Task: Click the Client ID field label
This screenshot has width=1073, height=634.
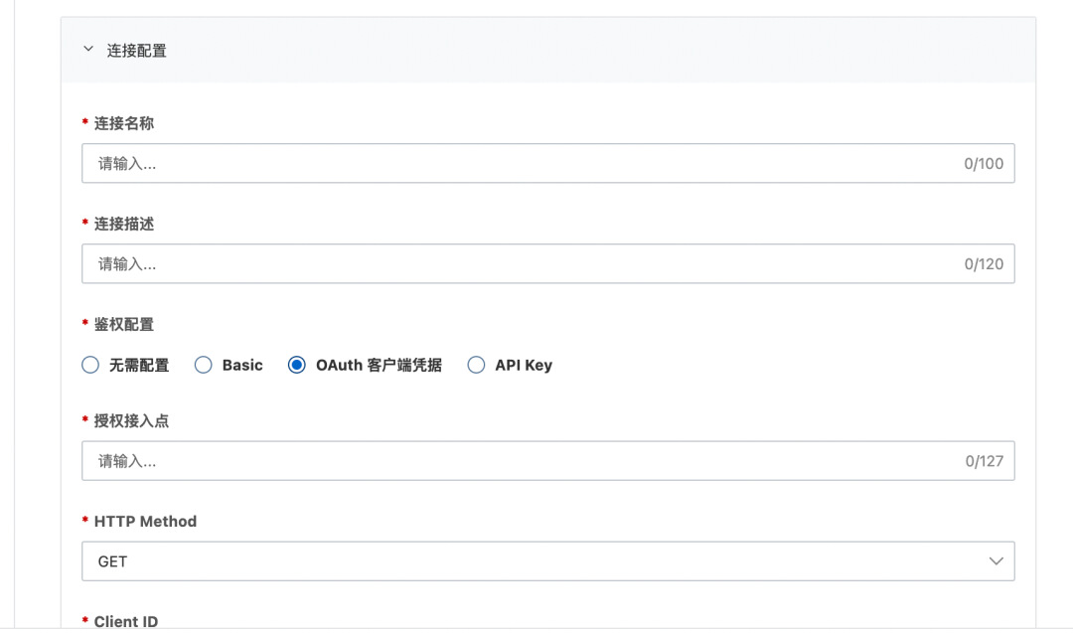Action: tap(126, 622)
